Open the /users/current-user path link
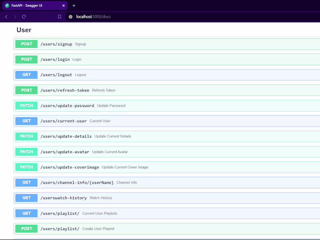320x240 pixels. point(64,121)
